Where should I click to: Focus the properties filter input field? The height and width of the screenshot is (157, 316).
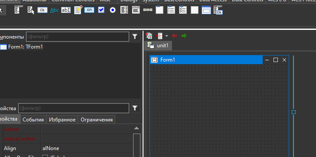[74, 108]
